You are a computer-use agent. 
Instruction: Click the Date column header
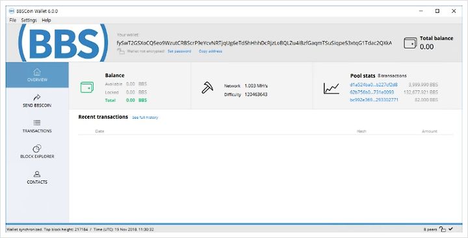99,131
